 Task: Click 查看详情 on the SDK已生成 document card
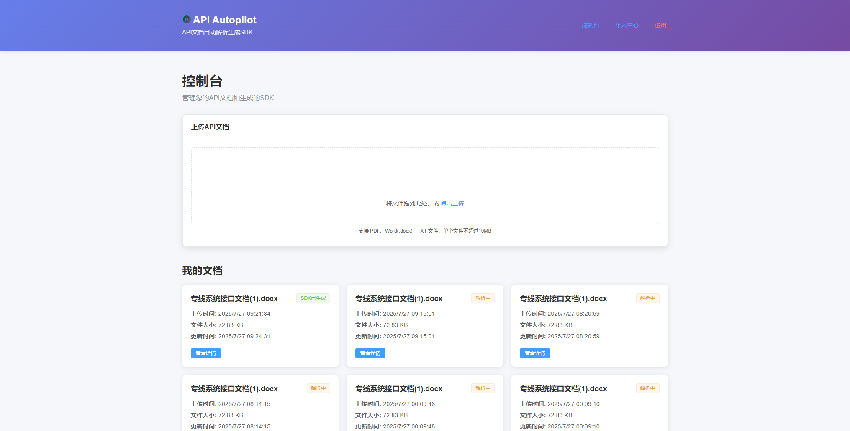(x=205, y=353)
